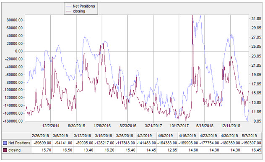Click the 4/9/2019 column header

pyautogui.click(x=167, y=136)
